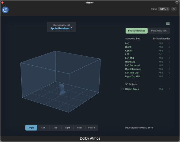Show the Back view of room
Image resolution: width=180 pixels, height=142 pixels.
pyautogui.click(x=79, y=128)
